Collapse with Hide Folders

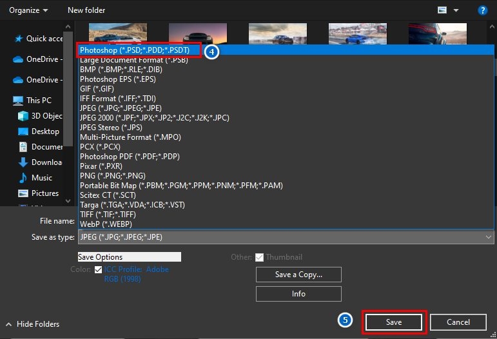click(x=33, y=324)
